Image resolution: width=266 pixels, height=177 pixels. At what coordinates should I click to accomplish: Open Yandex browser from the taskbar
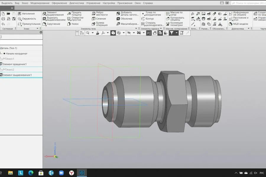(x=72, y=173)
